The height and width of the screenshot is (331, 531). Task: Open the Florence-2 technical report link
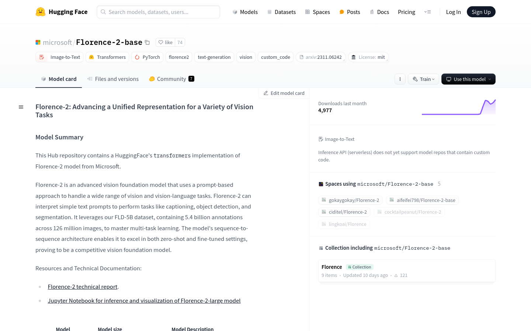click(x=83, y=286)
